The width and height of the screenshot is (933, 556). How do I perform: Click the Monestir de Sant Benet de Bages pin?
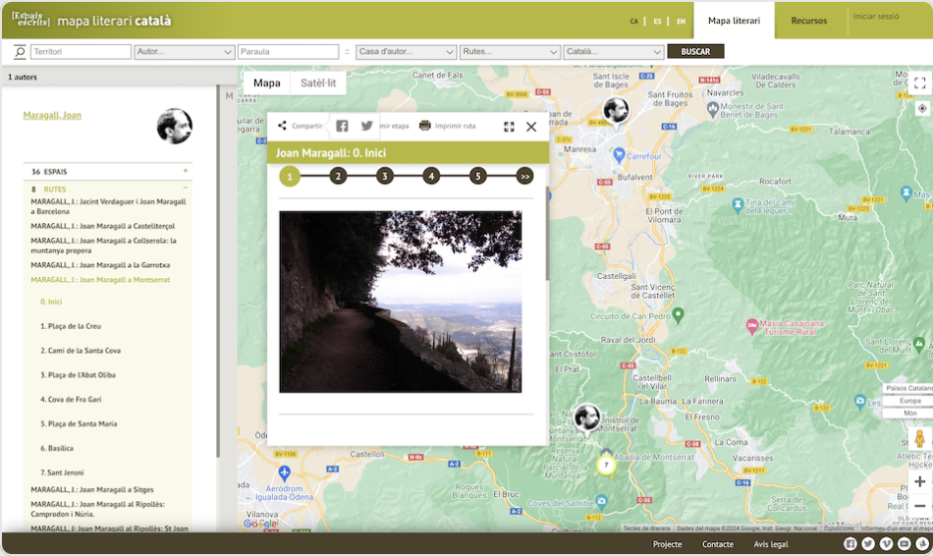pyautogui.click(x=713, y=109)
